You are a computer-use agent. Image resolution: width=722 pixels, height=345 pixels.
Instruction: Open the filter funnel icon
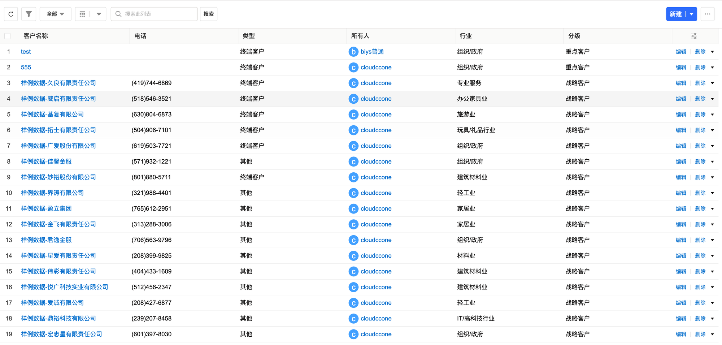click(x=29, y=14)
